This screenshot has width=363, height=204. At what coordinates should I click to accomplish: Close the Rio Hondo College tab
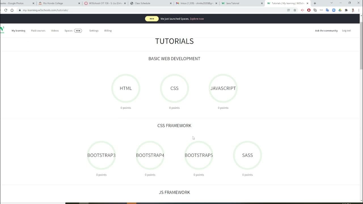[79, 3]
